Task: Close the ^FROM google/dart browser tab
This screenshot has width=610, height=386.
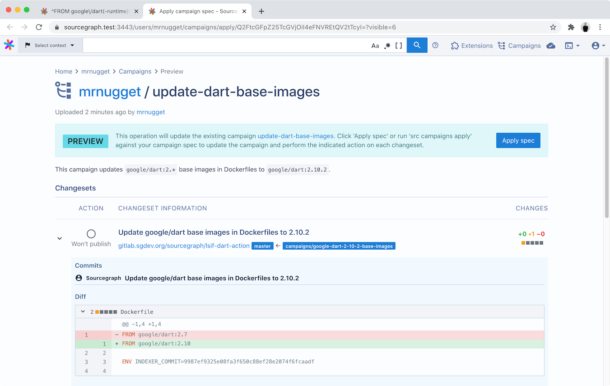Action: pos(136,11)
